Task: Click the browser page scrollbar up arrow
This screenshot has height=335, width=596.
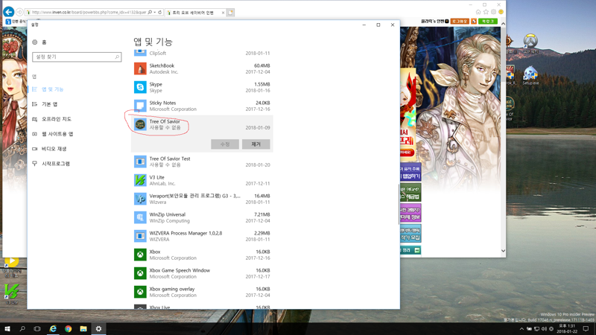Action: pos(503,24)
